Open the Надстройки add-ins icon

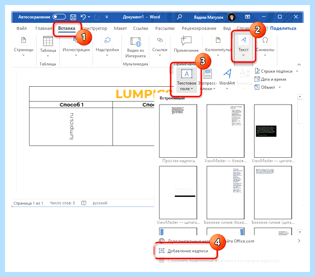(107, 40)
